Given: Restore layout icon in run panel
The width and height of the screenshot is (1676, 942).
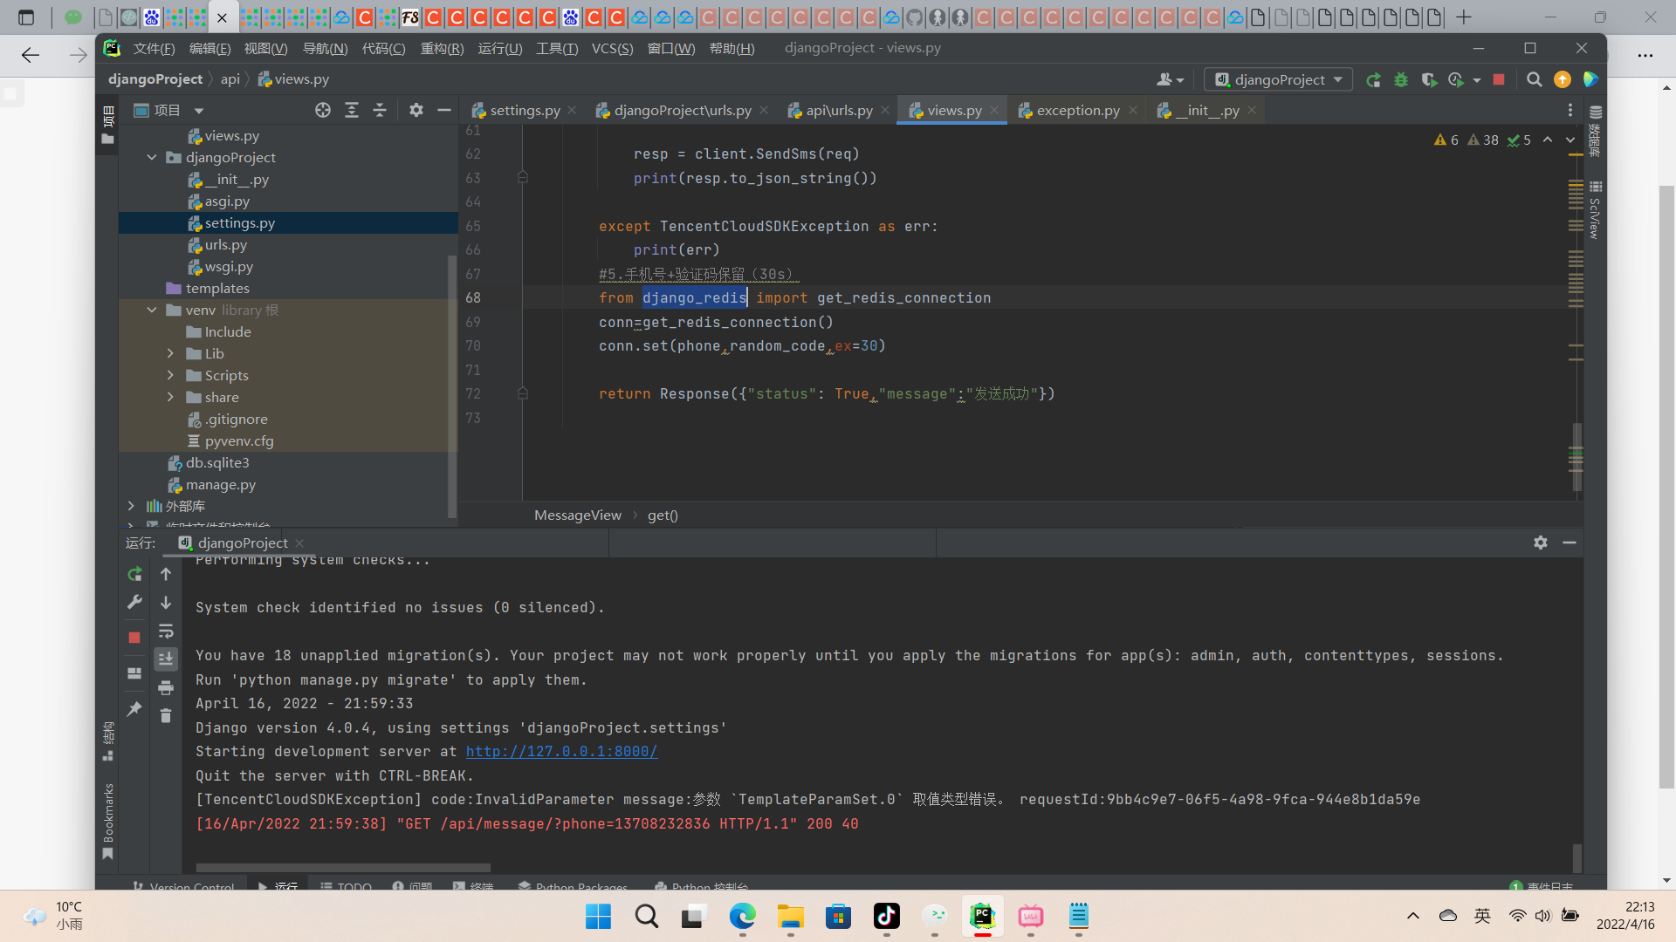Looking at the screenshot, I should tap(134, 673).
